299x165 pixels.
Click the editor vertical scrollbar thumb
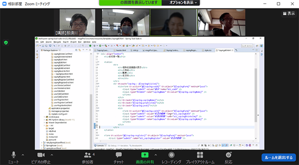(256, 95)
